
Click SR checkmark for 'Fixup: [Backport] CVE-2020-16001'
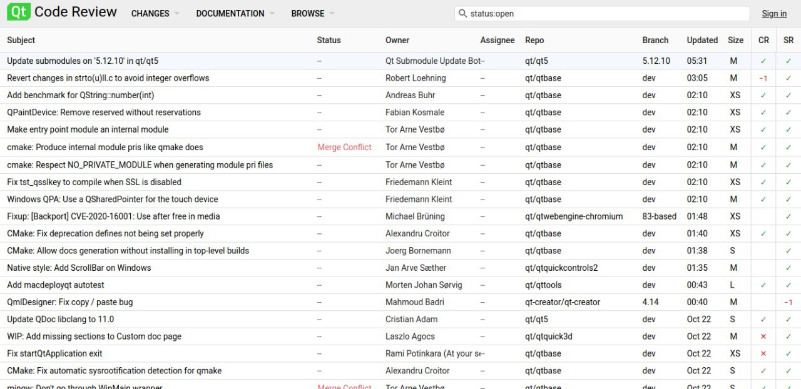click(788, 216)
